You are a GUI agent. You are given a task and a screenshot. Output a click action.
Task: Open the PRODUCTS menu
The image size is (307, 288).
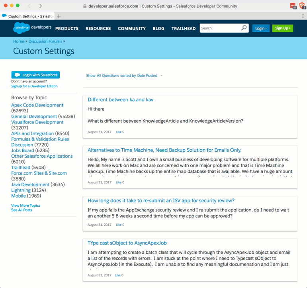(67, 28)
